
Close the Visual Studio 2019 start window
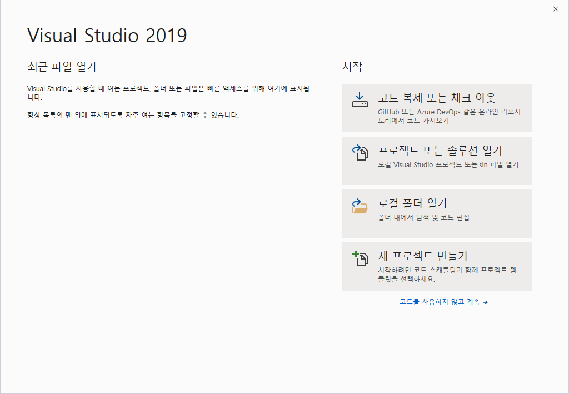pyautogui.click(x=555, y=9)
